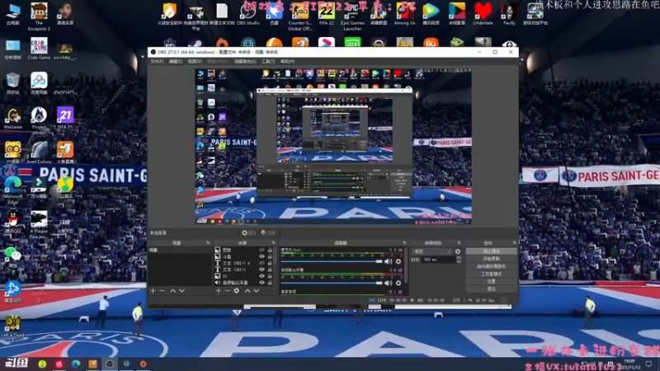This screenshot has width=660, height=371.
Task: Increase transition duration with stepper arrow
Action: 459,258
